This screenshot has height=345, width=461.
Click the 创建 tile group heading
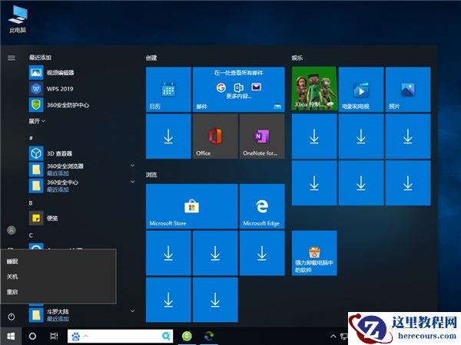point(151,58)
